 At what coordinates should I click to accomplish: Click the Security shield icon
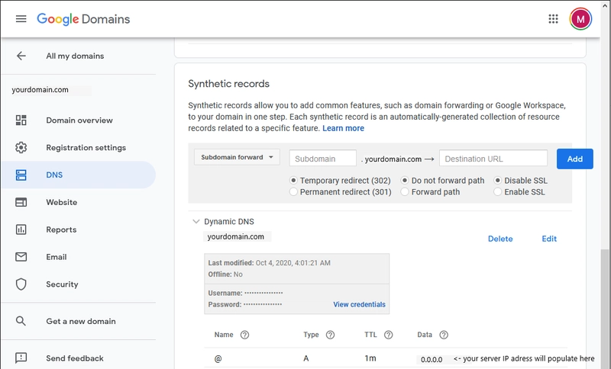pos(21,284)
